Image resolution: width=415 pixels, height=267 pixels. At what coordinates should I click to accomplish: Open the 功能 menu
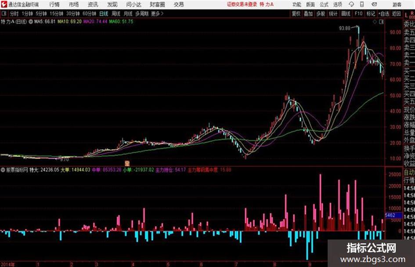click(x=297, y=4)
